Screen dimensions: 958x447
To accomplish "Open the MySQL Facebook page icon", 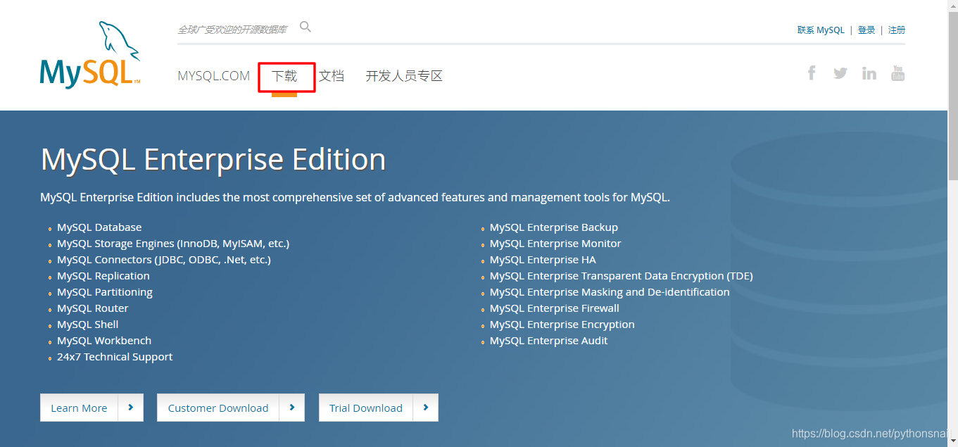I will pyautogui.click(x=812, y=73).
